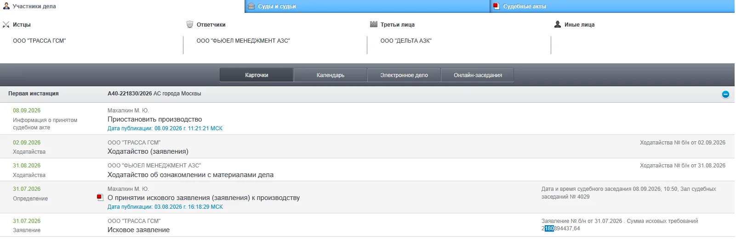Switch to the Календарь view
The image size is (736, 239).
(331, 75)
